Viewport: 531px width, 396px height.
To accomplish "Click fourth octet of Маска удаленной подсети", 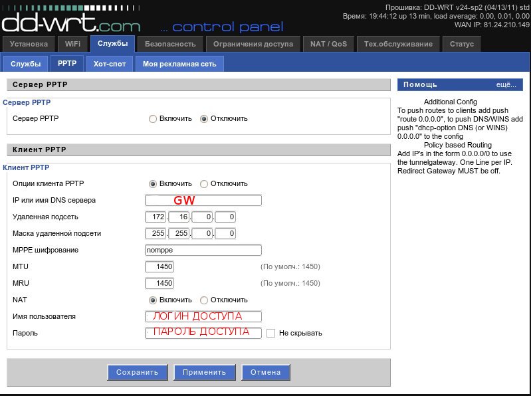I will click(x=225, y=233).
